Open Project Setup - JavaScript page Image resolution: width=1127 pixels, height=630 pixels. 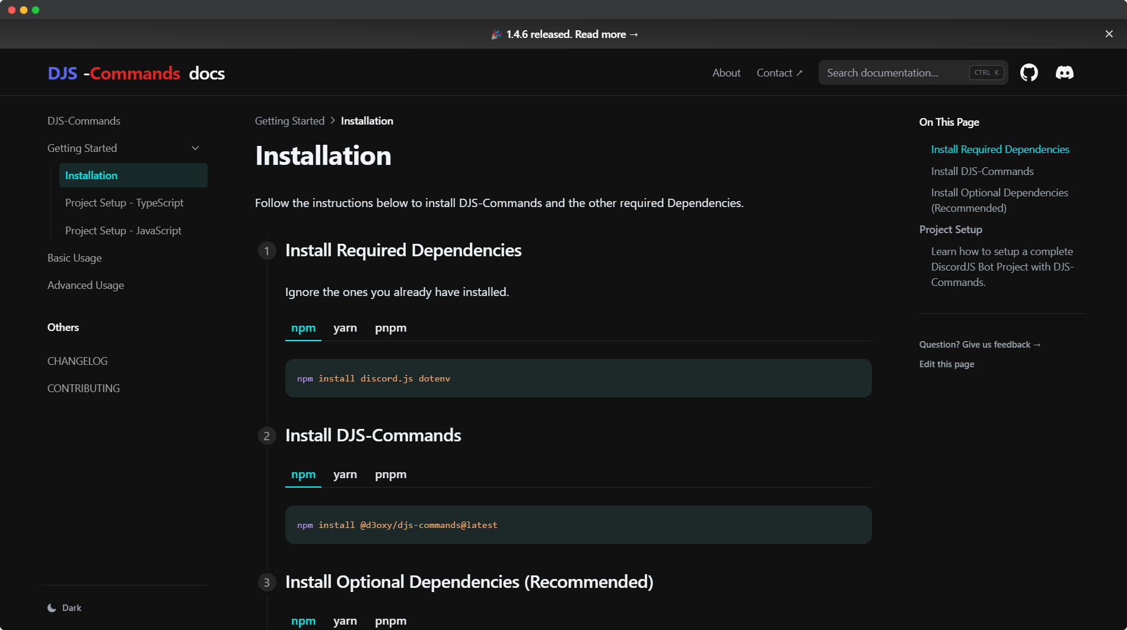[123, 231]
